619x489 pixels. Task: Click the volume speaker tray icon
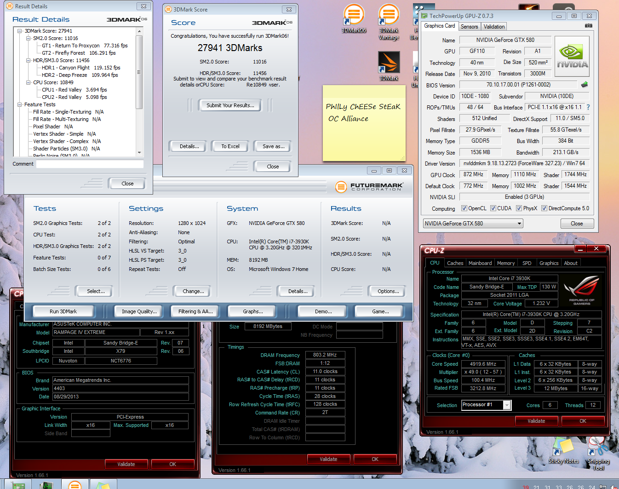click(x=613, y=487)
